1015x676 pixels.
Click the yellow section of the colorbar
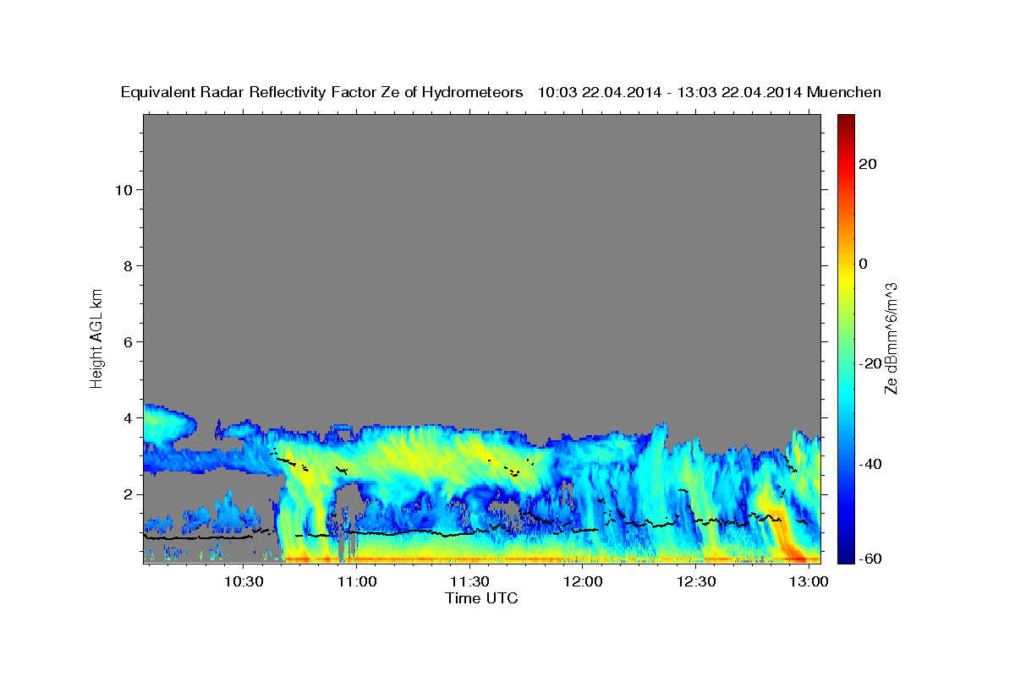point(845,279)
